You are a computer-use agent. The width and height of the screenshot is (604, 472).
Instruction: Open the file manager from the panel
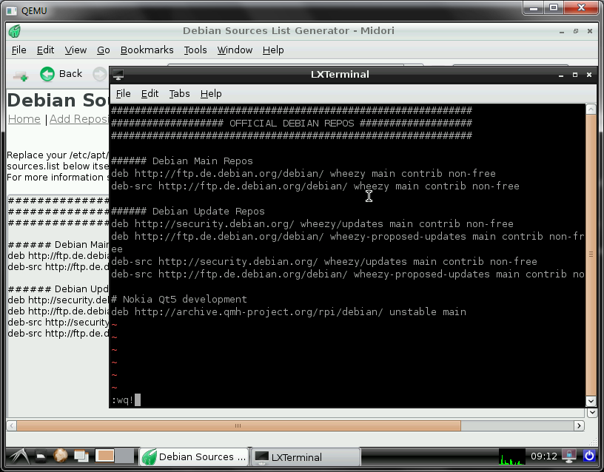[41, 456]
